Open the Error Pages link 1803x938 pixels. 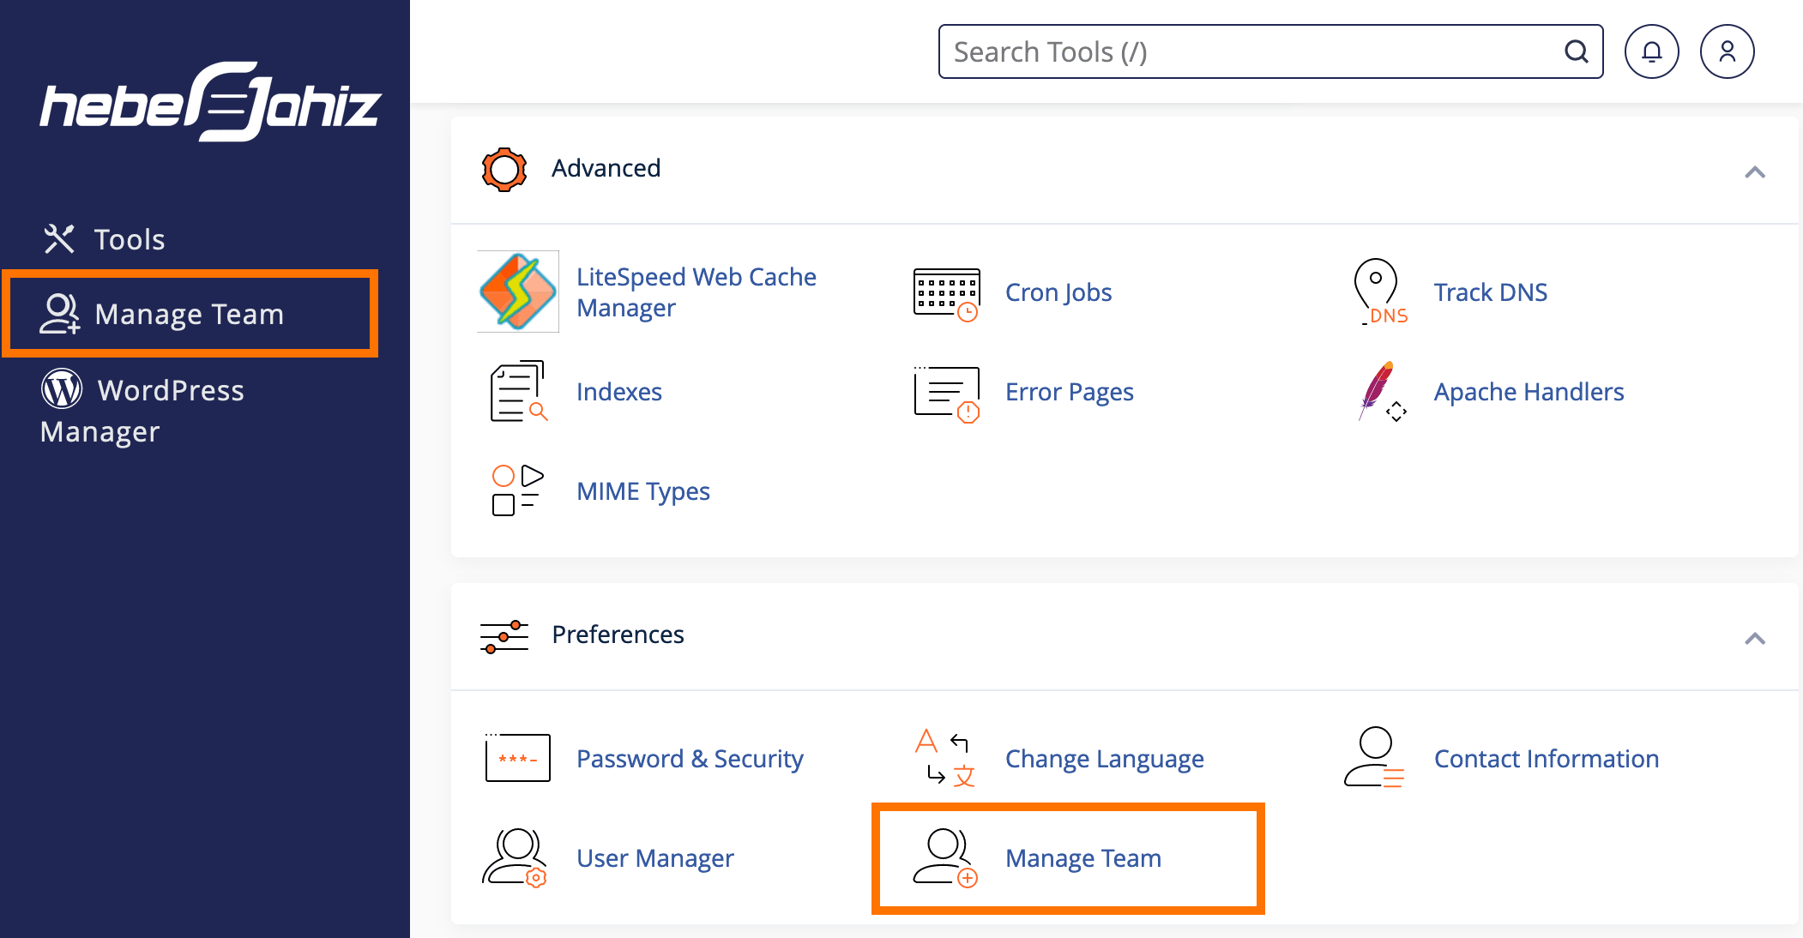[x=1070, y=392]
